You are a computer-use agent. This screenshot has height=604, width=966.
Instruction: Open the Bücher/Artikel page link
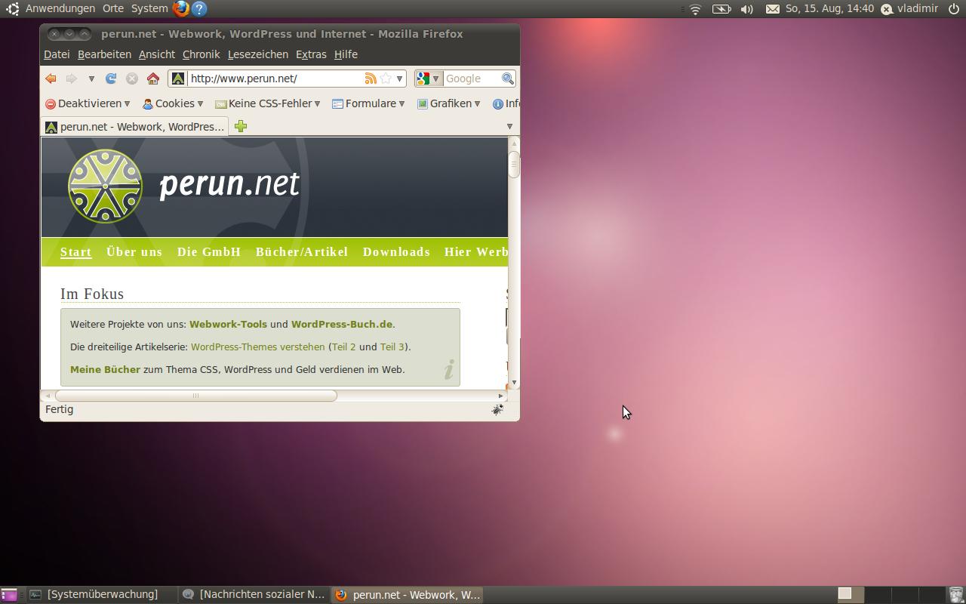[302, 252]
